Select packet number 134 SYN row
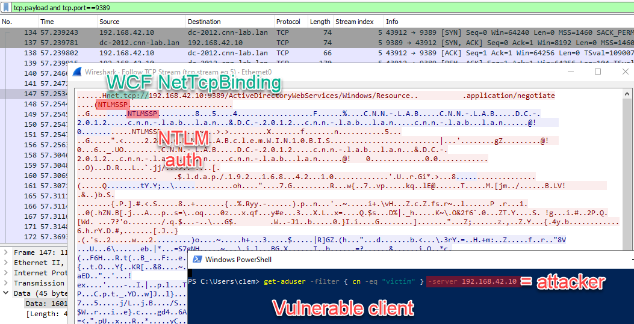Screen dimensions: 634x324 tap(317, 32)
